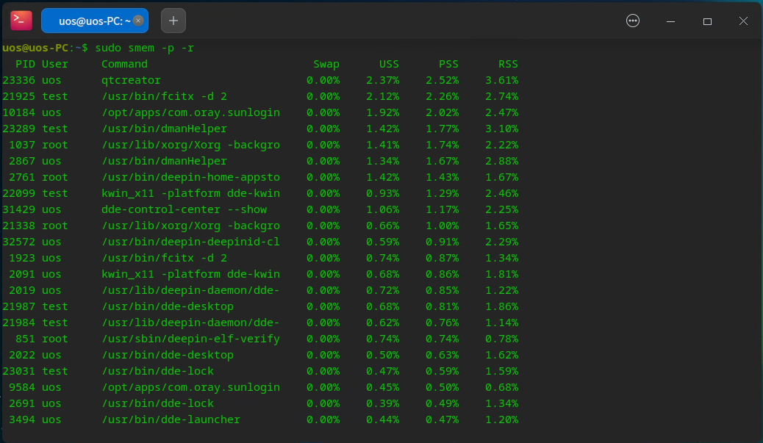
Task: Click '/usr/bin/dde-desktop' in the 21987 row
Action: pos(168,306)
